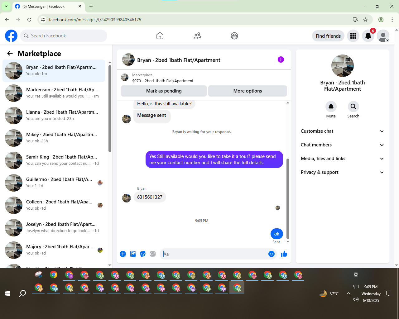Image resolution: width=399 pixels, height=319 pixels.
Task: Show hidden system tray icons
Action: tap(349, 293)
